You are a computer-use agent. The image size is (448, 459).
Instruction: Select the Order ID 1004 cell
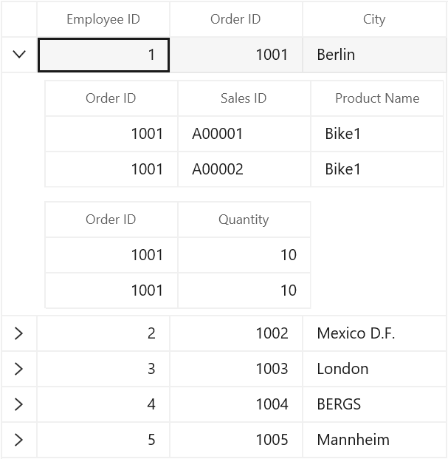[236, 404]
